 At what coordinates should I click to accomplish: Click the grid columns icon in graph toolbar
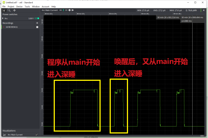[x=66, y=10]
